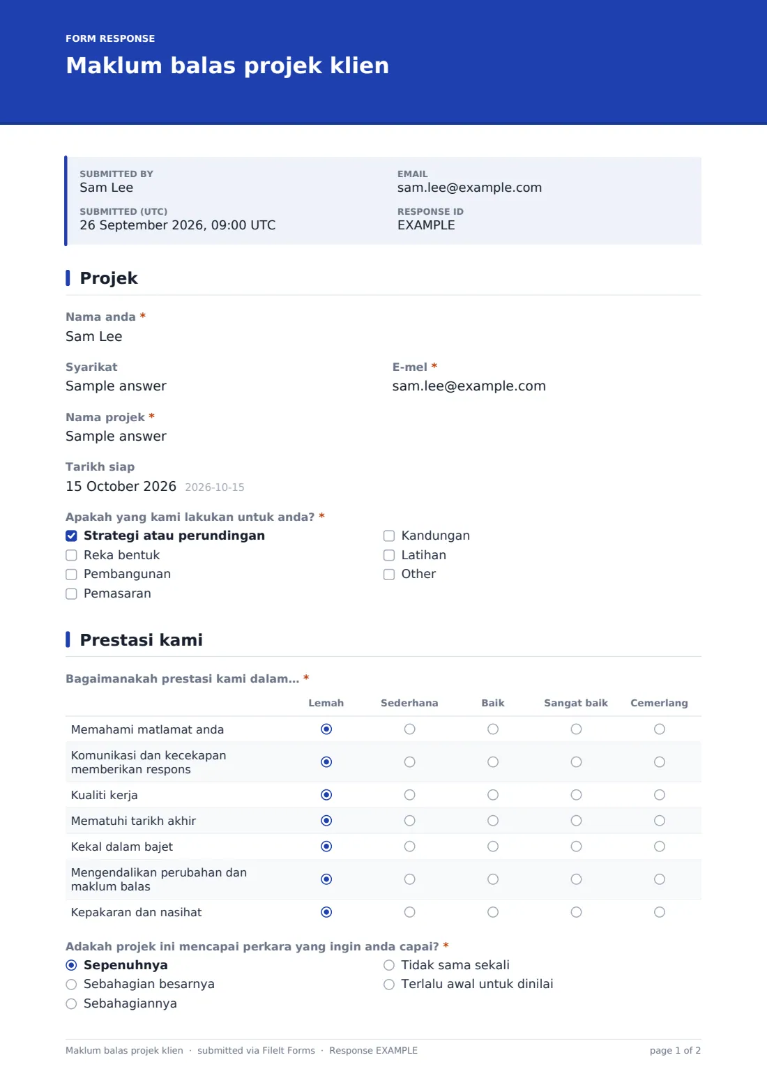This screenshot has height=1085, width=767.
Task: Rate Komunikasi dan kecekapan as Baik
Action: coord(493,762)
